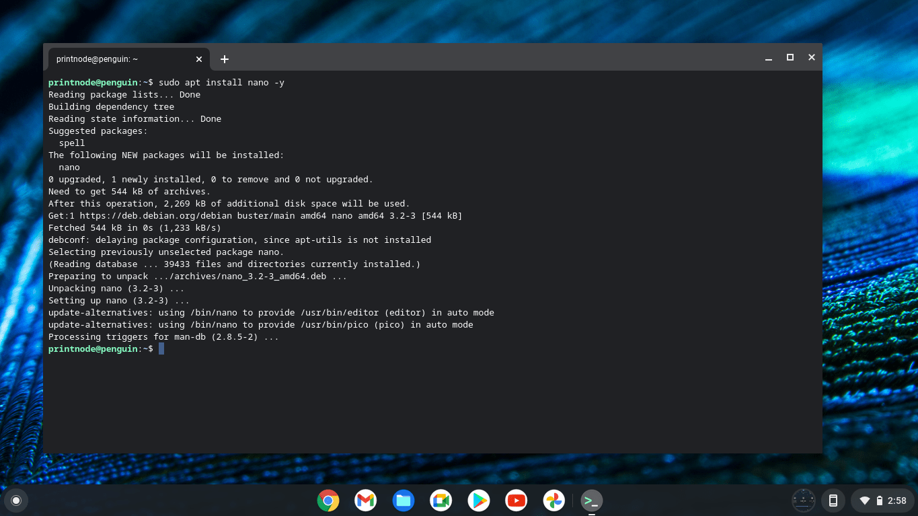Click the line 'Reading package lists... Done'
Screen dimensions: 918x516
[124, 94]
